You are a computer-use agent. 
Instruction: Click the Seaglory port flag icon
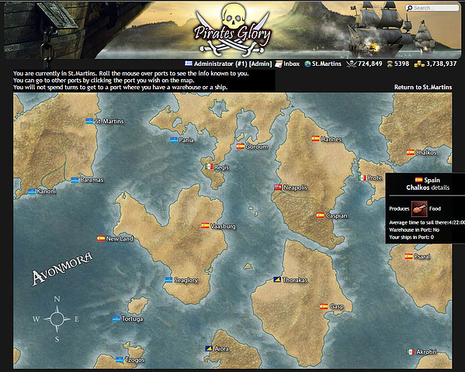point(168,280)
